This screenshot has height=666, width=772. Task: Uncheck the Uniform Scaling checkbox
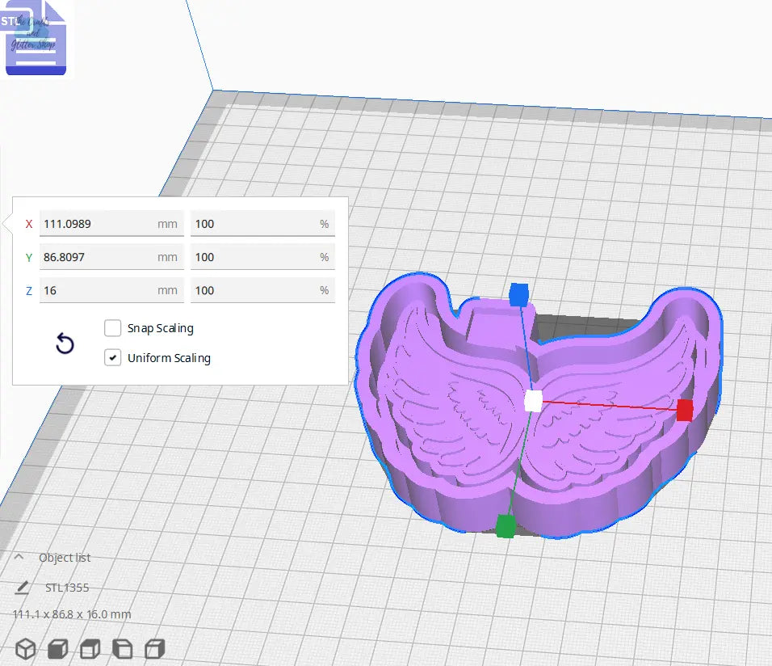(113, 357)
